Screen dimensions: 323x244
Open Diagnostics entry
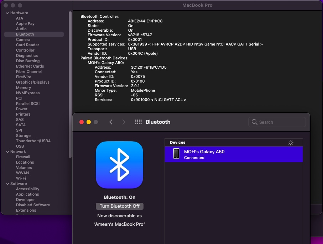pos(27,55)
